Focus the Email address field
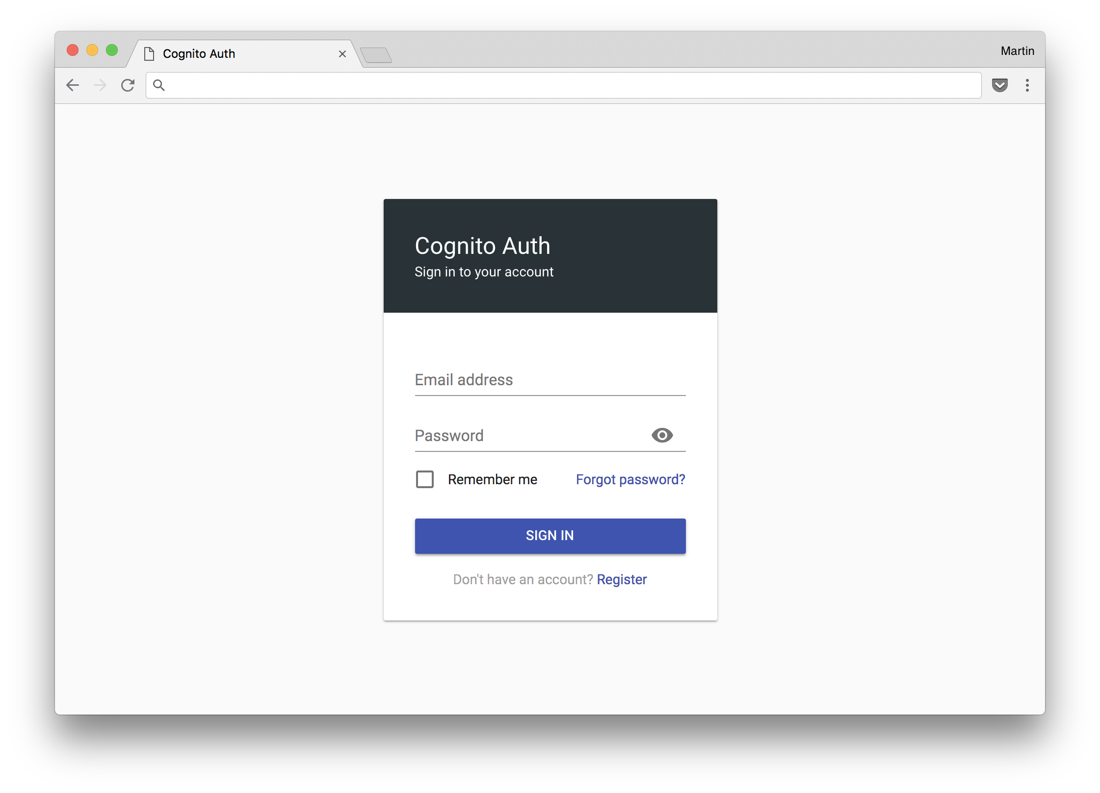This screenshot has height=793, width=1100. pyautogui.click(x=550, y=380)
